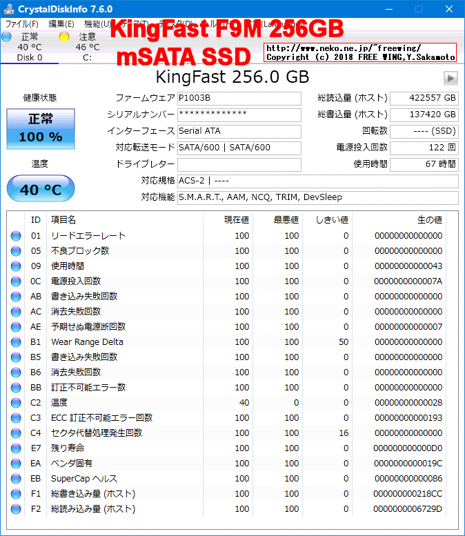This screenshot has height=536, width=465.
Task: Click CrystalDiskInfo app icon in title bar
Action: coord(9,9)
